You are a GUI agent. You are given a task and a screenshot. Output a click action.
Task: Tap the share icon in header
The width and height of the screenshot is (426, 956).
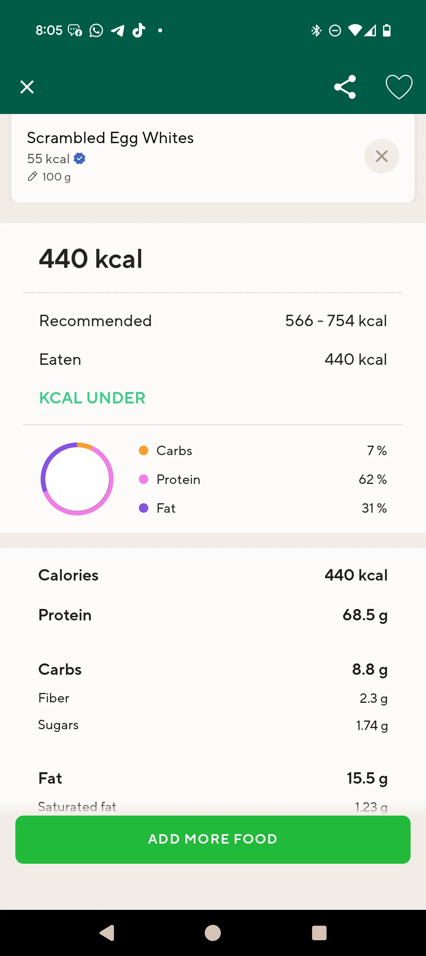(345, 87)
